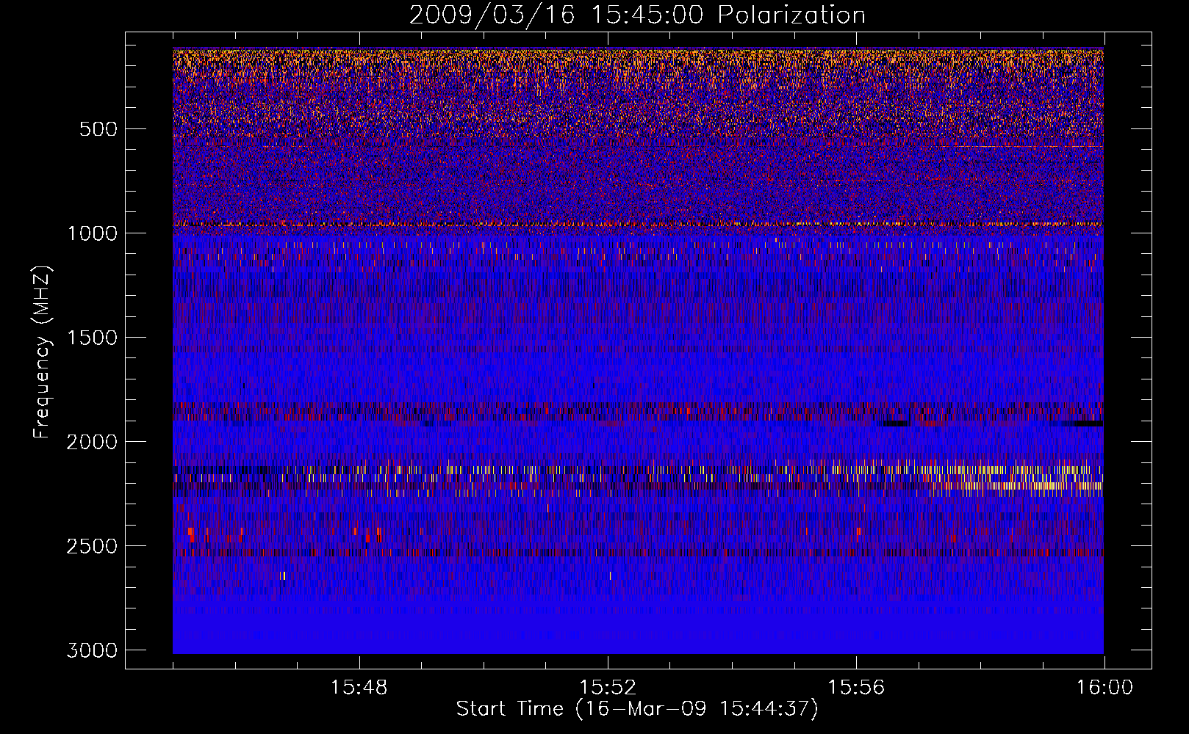Click the 16:00 time tick label
The width and height of the screenshot is (1189, 734).
tap(1104, 688)
